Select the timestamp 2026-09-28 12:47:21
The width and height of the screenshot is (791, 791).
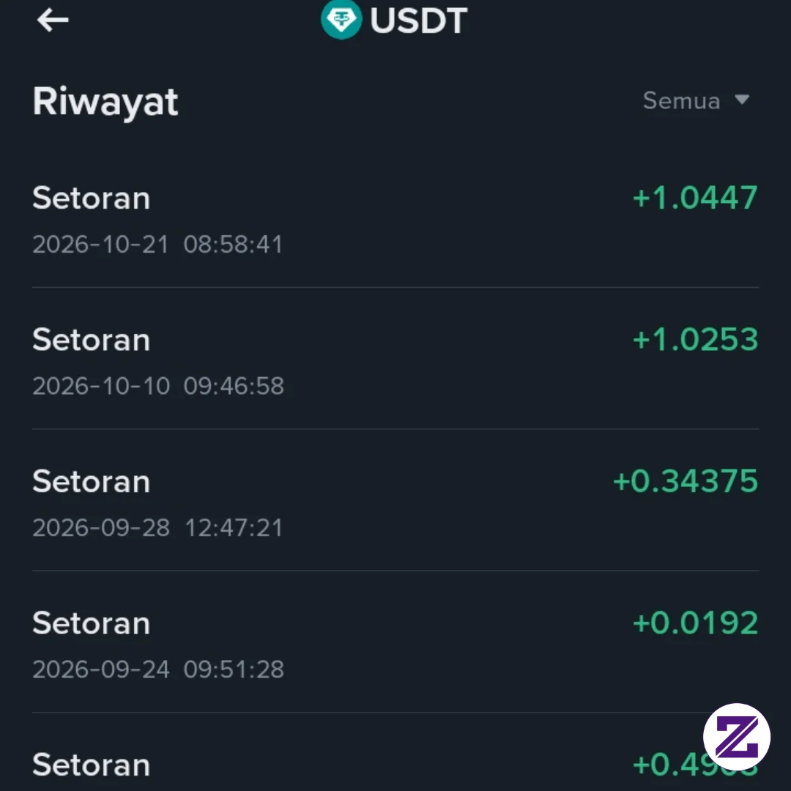(157, 527)
